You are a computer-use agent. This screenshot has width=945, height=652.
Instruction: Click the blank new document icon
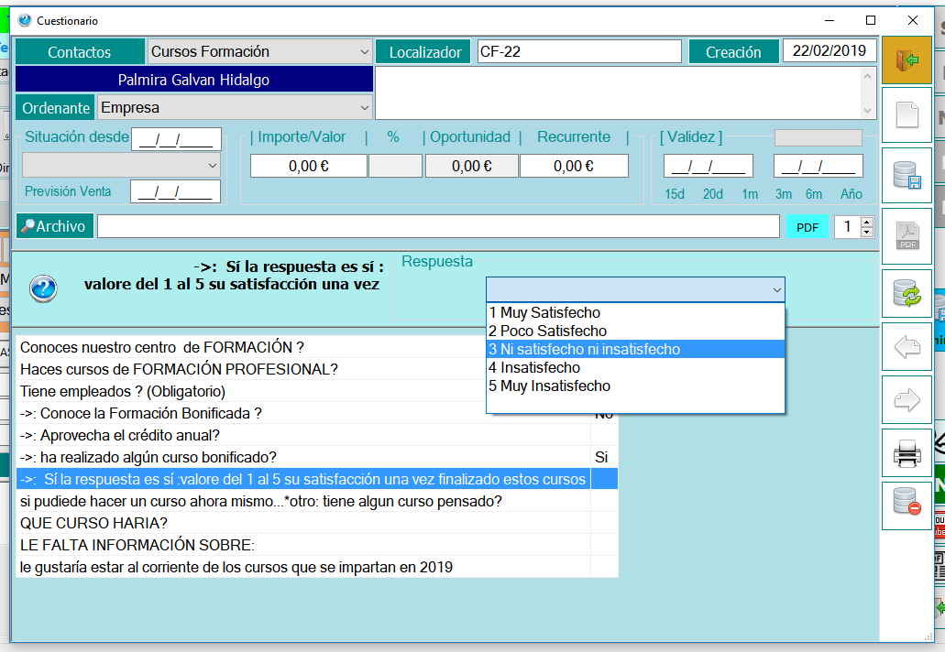click(907, 115)
